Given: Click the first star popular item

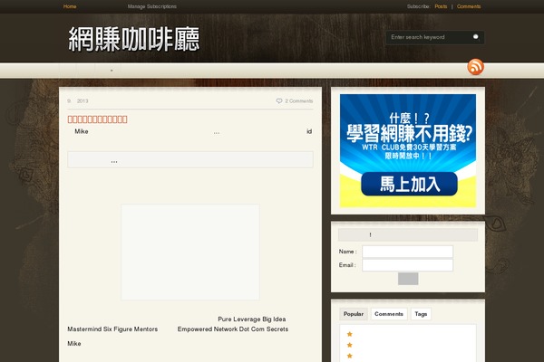Looking at the screenshot, I should [x=350, y=334].
